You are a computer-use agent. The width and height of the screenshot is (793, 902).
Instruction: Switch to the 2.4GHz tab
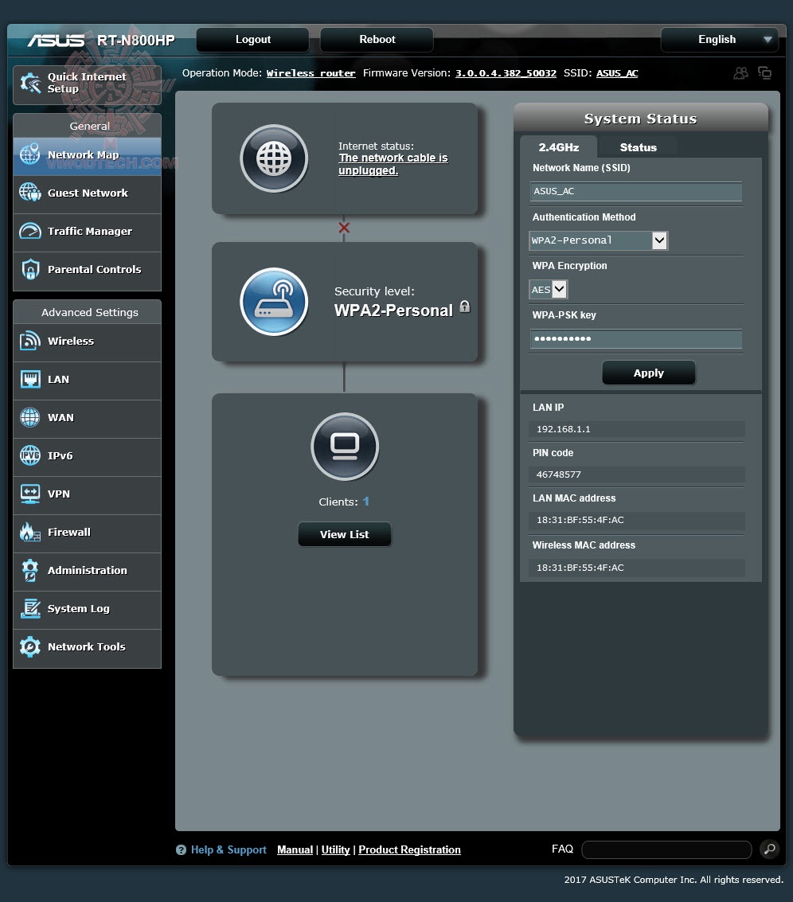(x=558, y=147)
